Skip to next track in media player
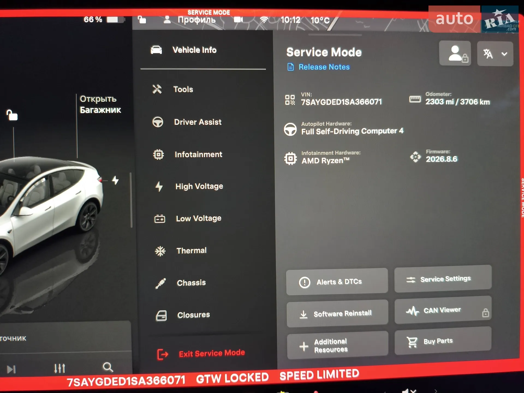The width and height of the screenshot is (524, 393). click(11, 369)
